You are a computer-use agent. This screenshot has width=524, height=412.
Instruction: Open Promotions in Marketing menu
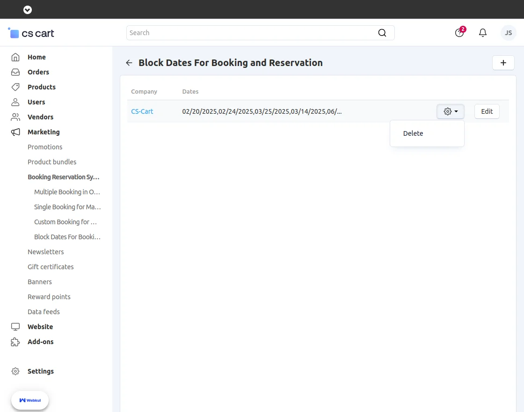45,147
